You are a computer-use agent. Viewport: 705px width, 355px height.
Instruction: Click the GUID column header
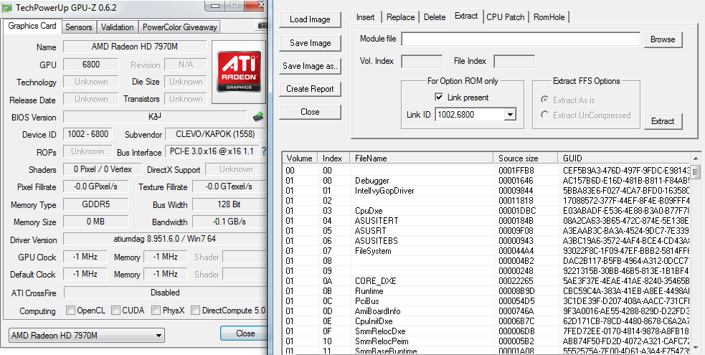(x=624, y=158)
